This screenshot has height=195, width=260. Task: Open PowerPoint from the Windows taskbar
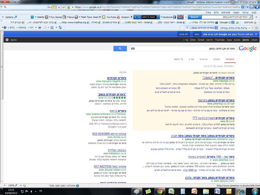click(x=194, y=191)
